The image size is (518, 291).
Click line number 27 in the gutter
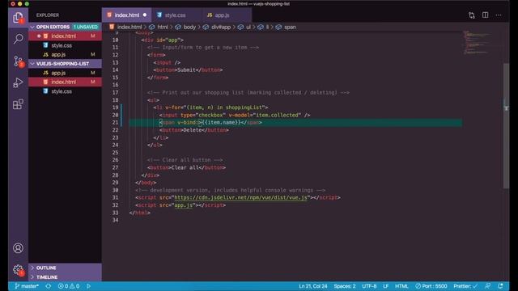(115, 167)
